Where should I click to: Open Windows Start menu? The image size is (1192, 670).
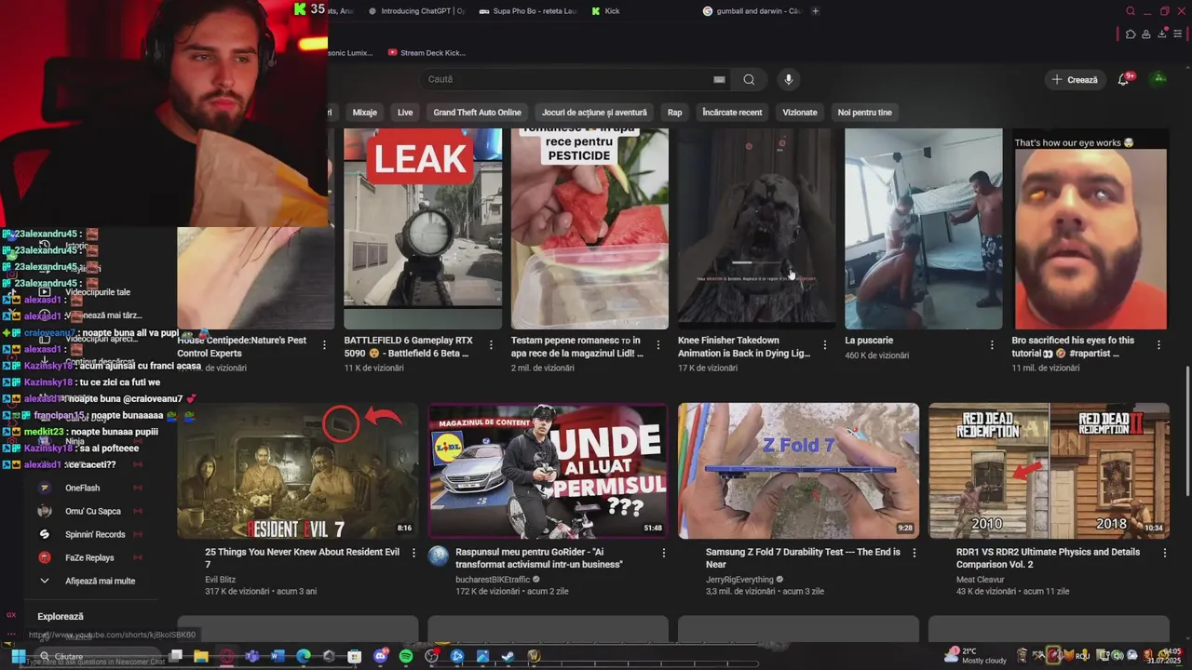[18, 656]
